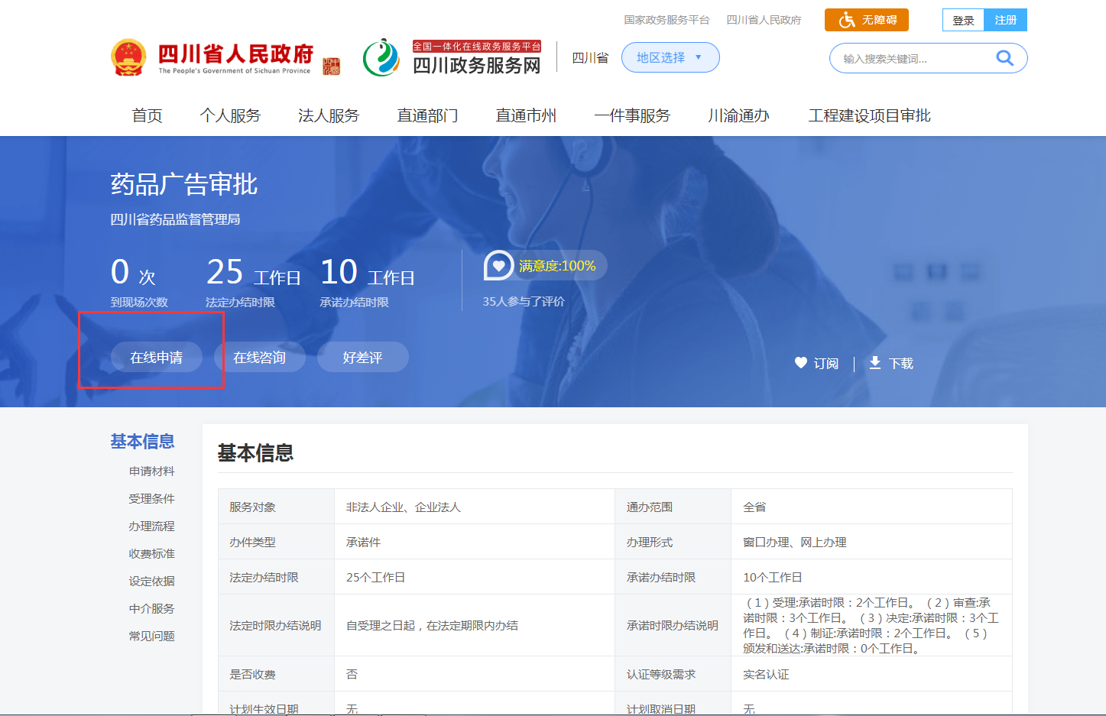Click the satisfaction heart bubble icon
This screenshot has height=716, width=1106.
point(498,266)
